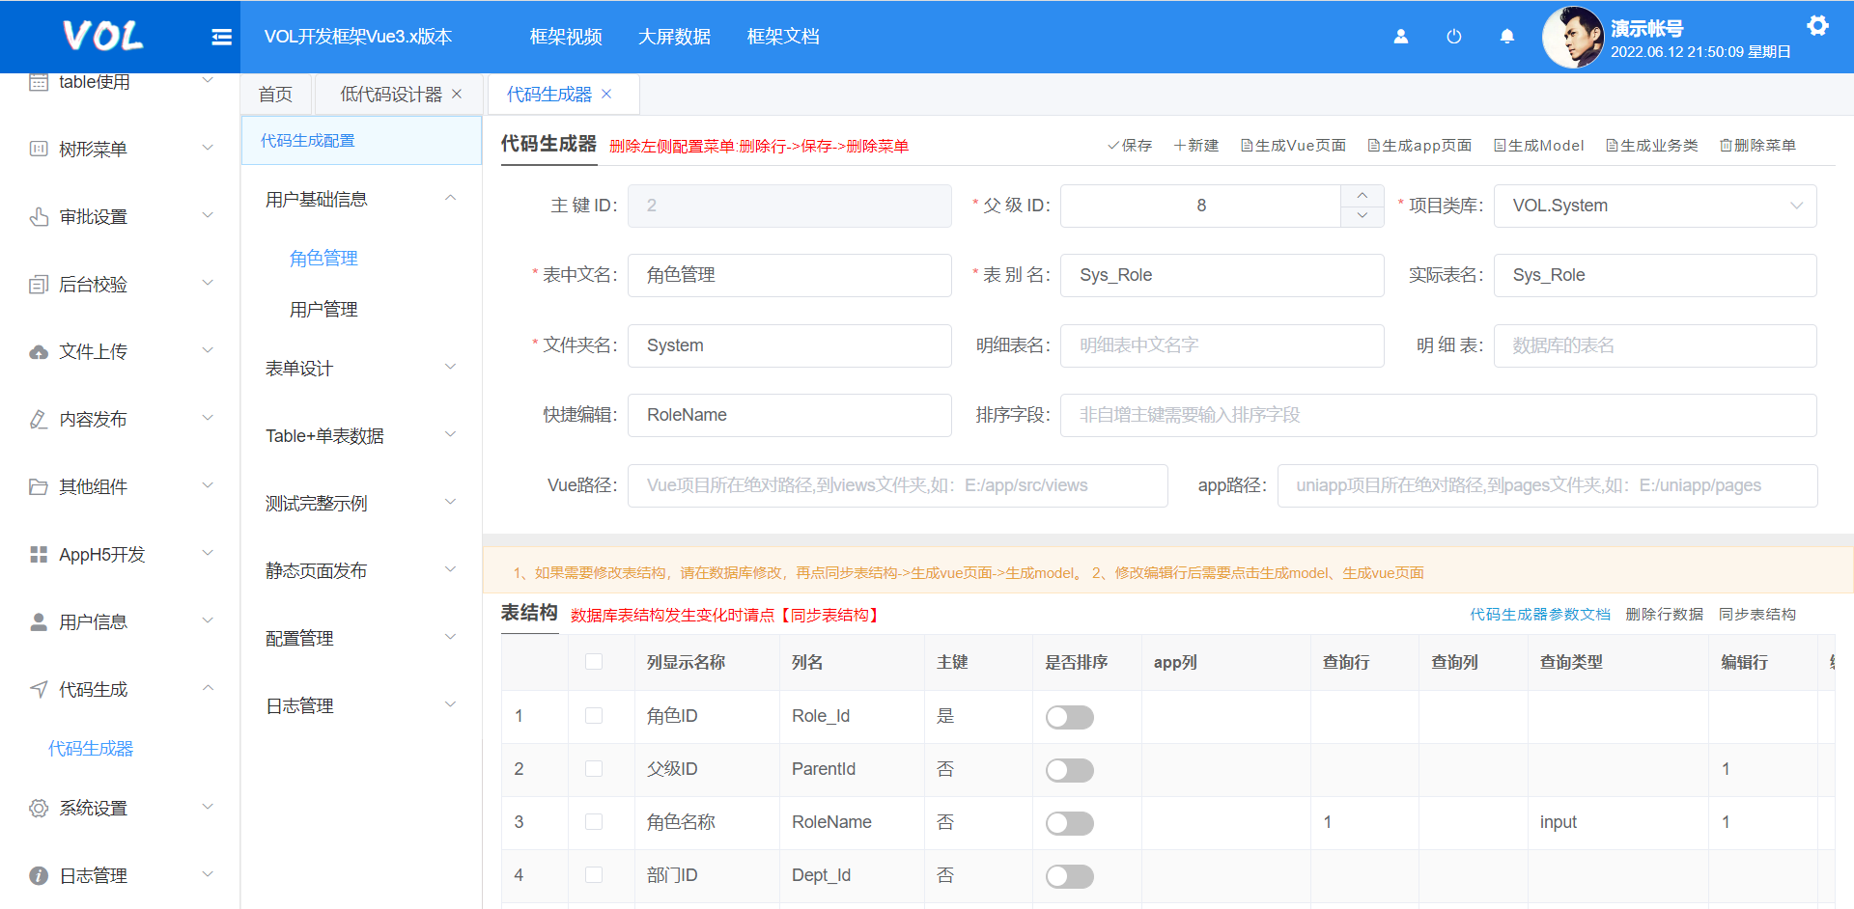The width and height of the screenshot is (1854, 909).
Task: Click 文件上传 cloud icon
Action: pos(39,351)
